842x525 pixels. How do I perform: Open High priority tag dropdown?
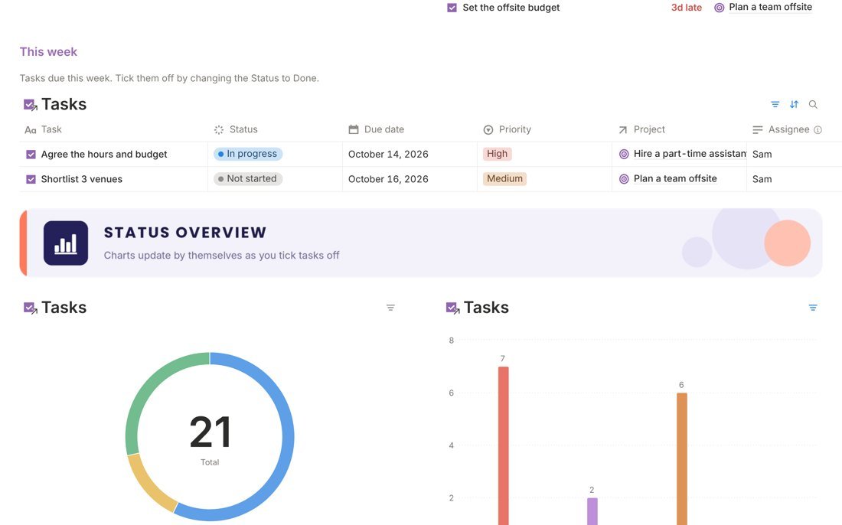click(498, 154)
